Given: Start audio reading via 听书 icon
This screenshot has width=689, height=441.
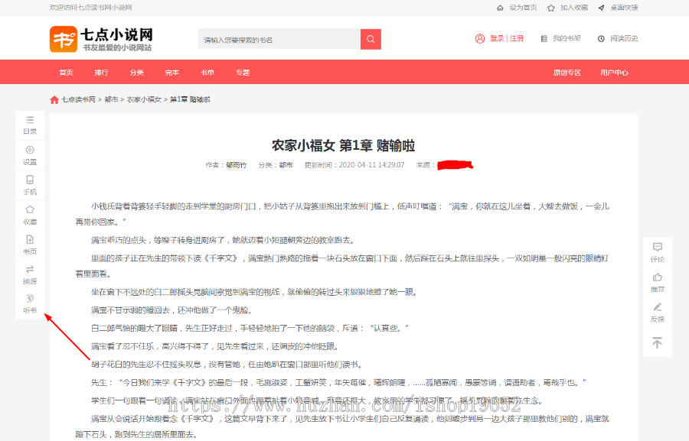Looking at the screenshot, I should 29,303.
